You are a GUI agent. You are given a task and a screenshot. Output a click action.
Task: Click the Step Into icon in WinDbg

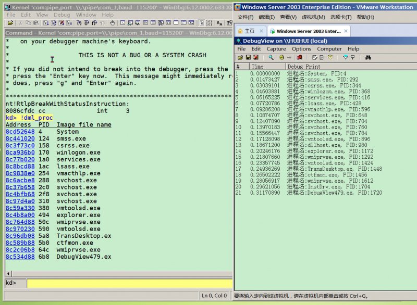(x=79, y=23)
